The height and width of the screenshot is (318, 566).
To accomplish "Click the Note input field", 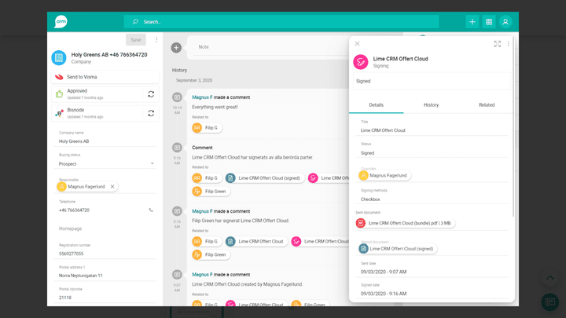I will click(269, 47).
